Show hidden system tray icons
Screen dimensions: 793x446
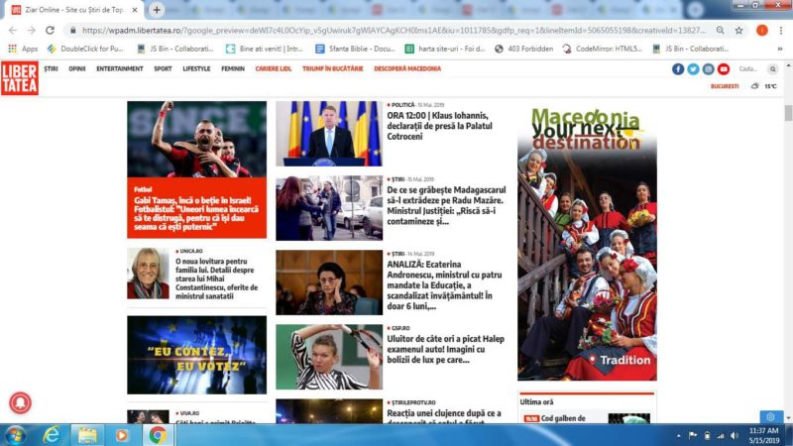pyautogui.click(x=678, y=435)
